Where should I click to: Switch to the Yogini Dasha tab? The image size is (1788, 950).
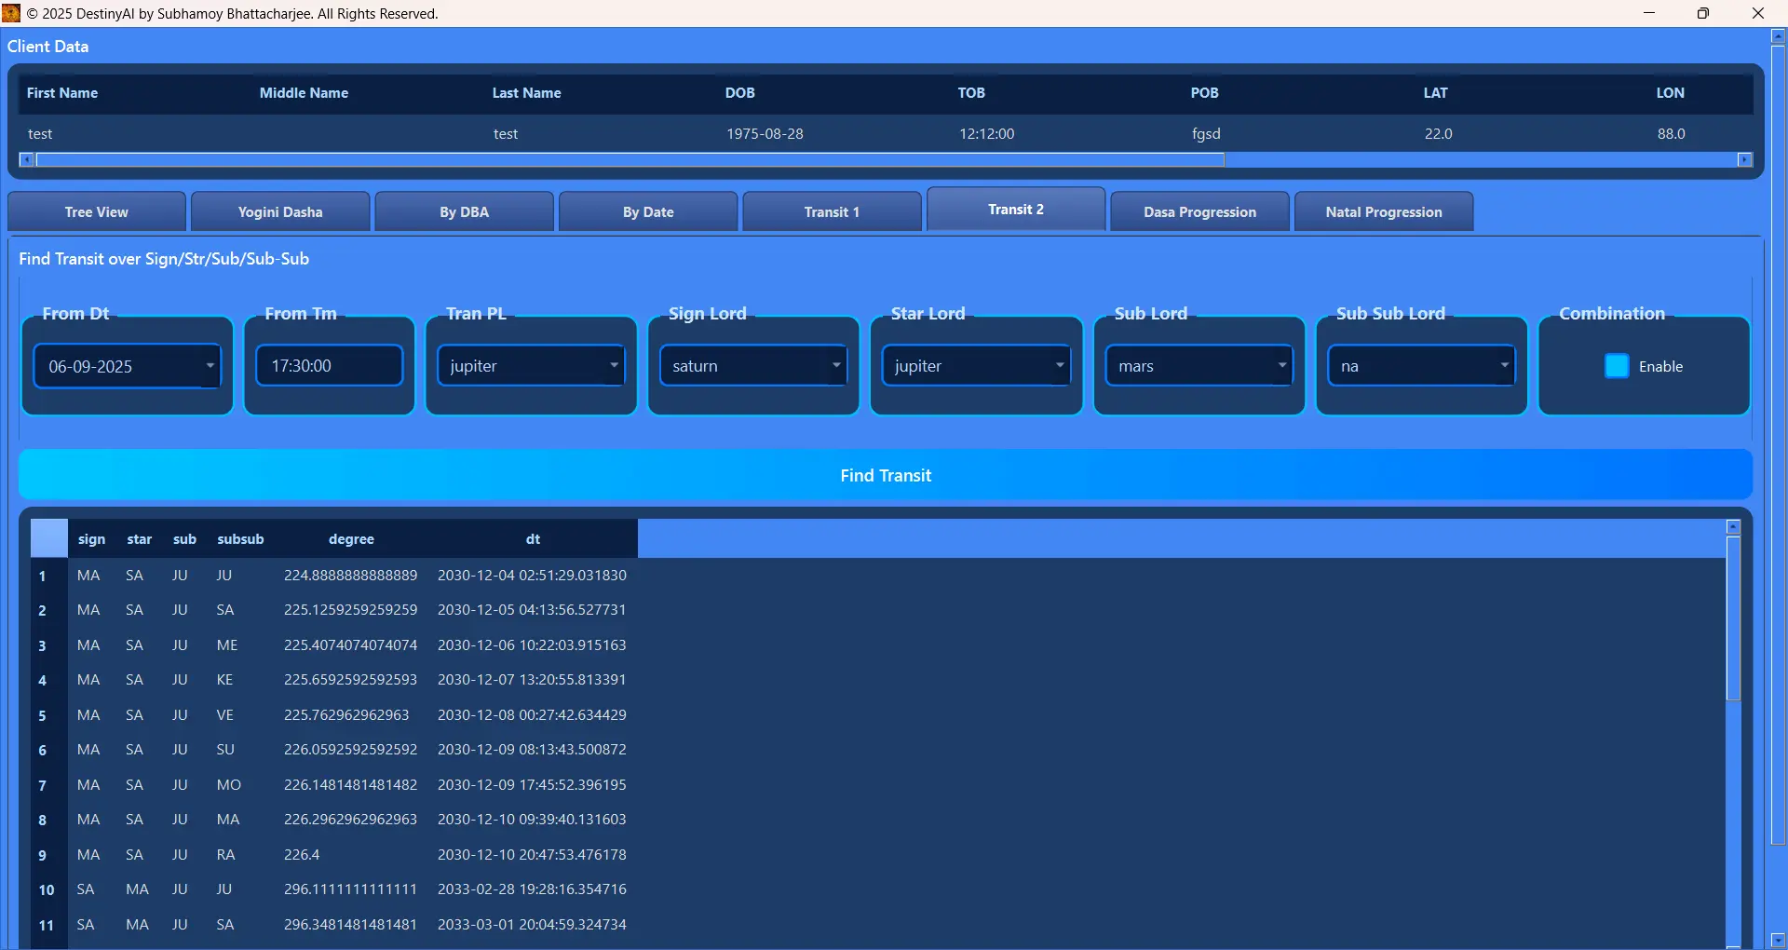[x=280, y=212]
